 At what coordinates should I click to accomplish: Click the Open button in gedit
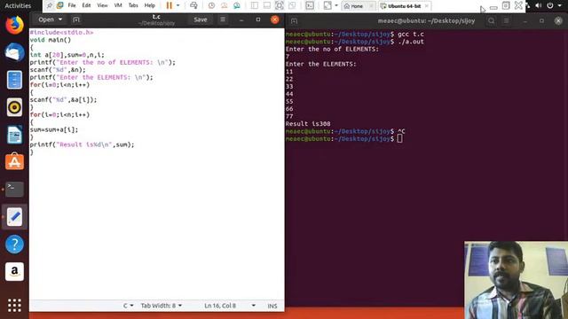[x=46, y=19]
